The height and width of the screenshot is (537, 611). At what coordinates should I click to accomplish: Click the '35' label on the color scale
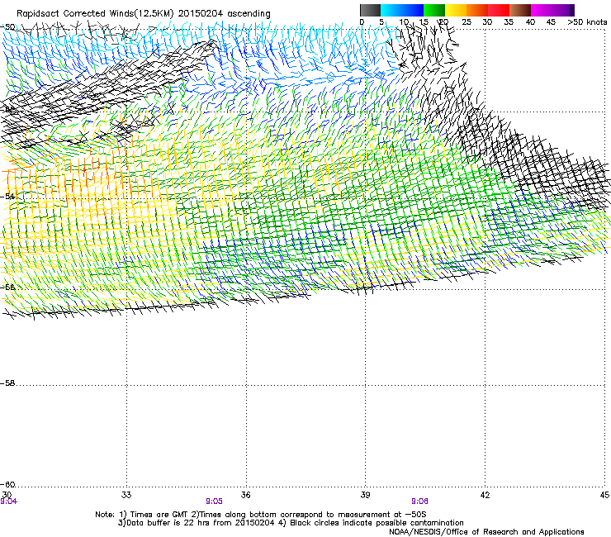(509, 22)
